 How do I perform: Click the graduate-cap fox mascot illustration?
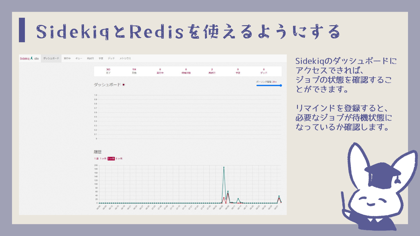[379, 187]
